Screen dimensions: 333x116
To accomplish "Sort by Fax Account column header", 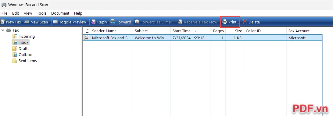I will 304,31.
